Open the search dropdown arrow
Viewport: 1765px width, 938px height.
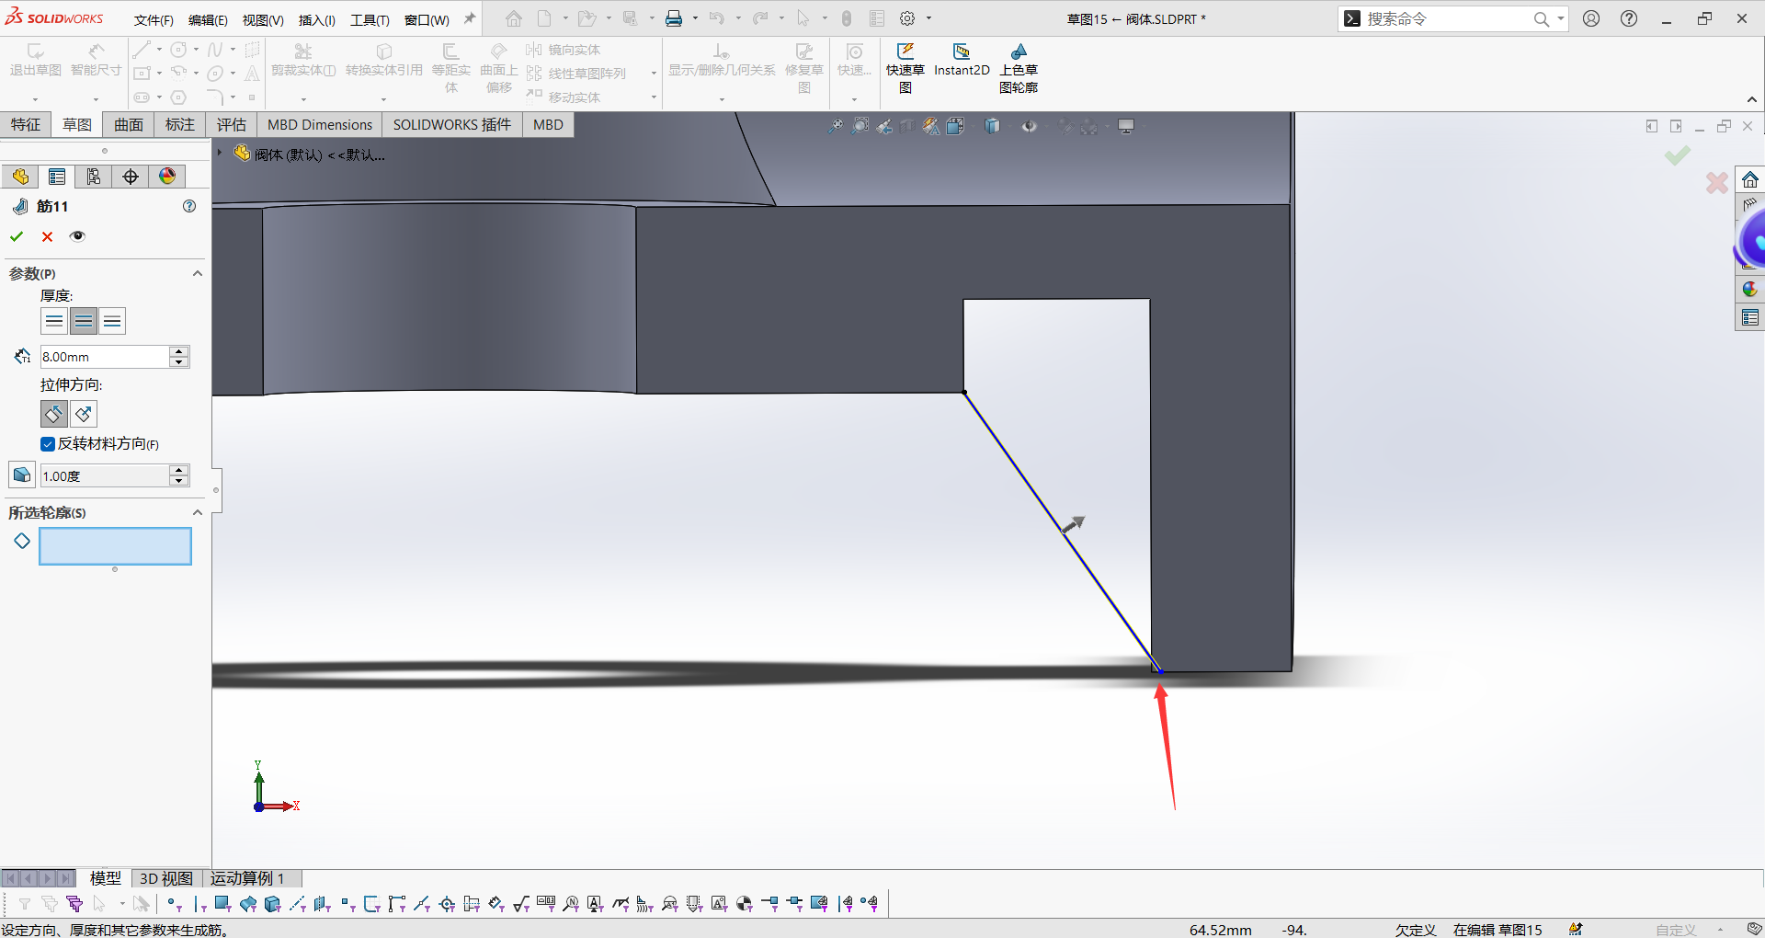tap(1561, 18)
